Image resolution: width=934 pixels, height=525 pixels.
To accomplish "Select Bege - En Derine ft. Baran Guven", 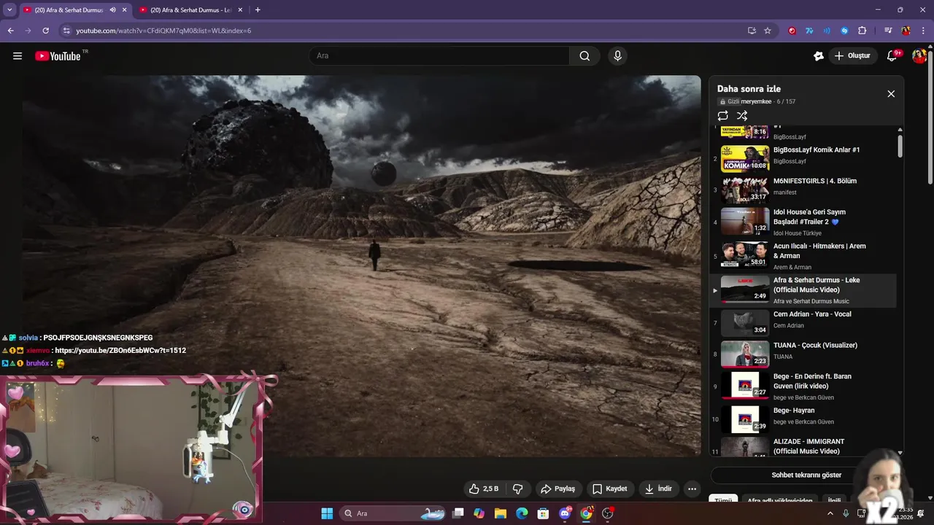I will 803,386.
